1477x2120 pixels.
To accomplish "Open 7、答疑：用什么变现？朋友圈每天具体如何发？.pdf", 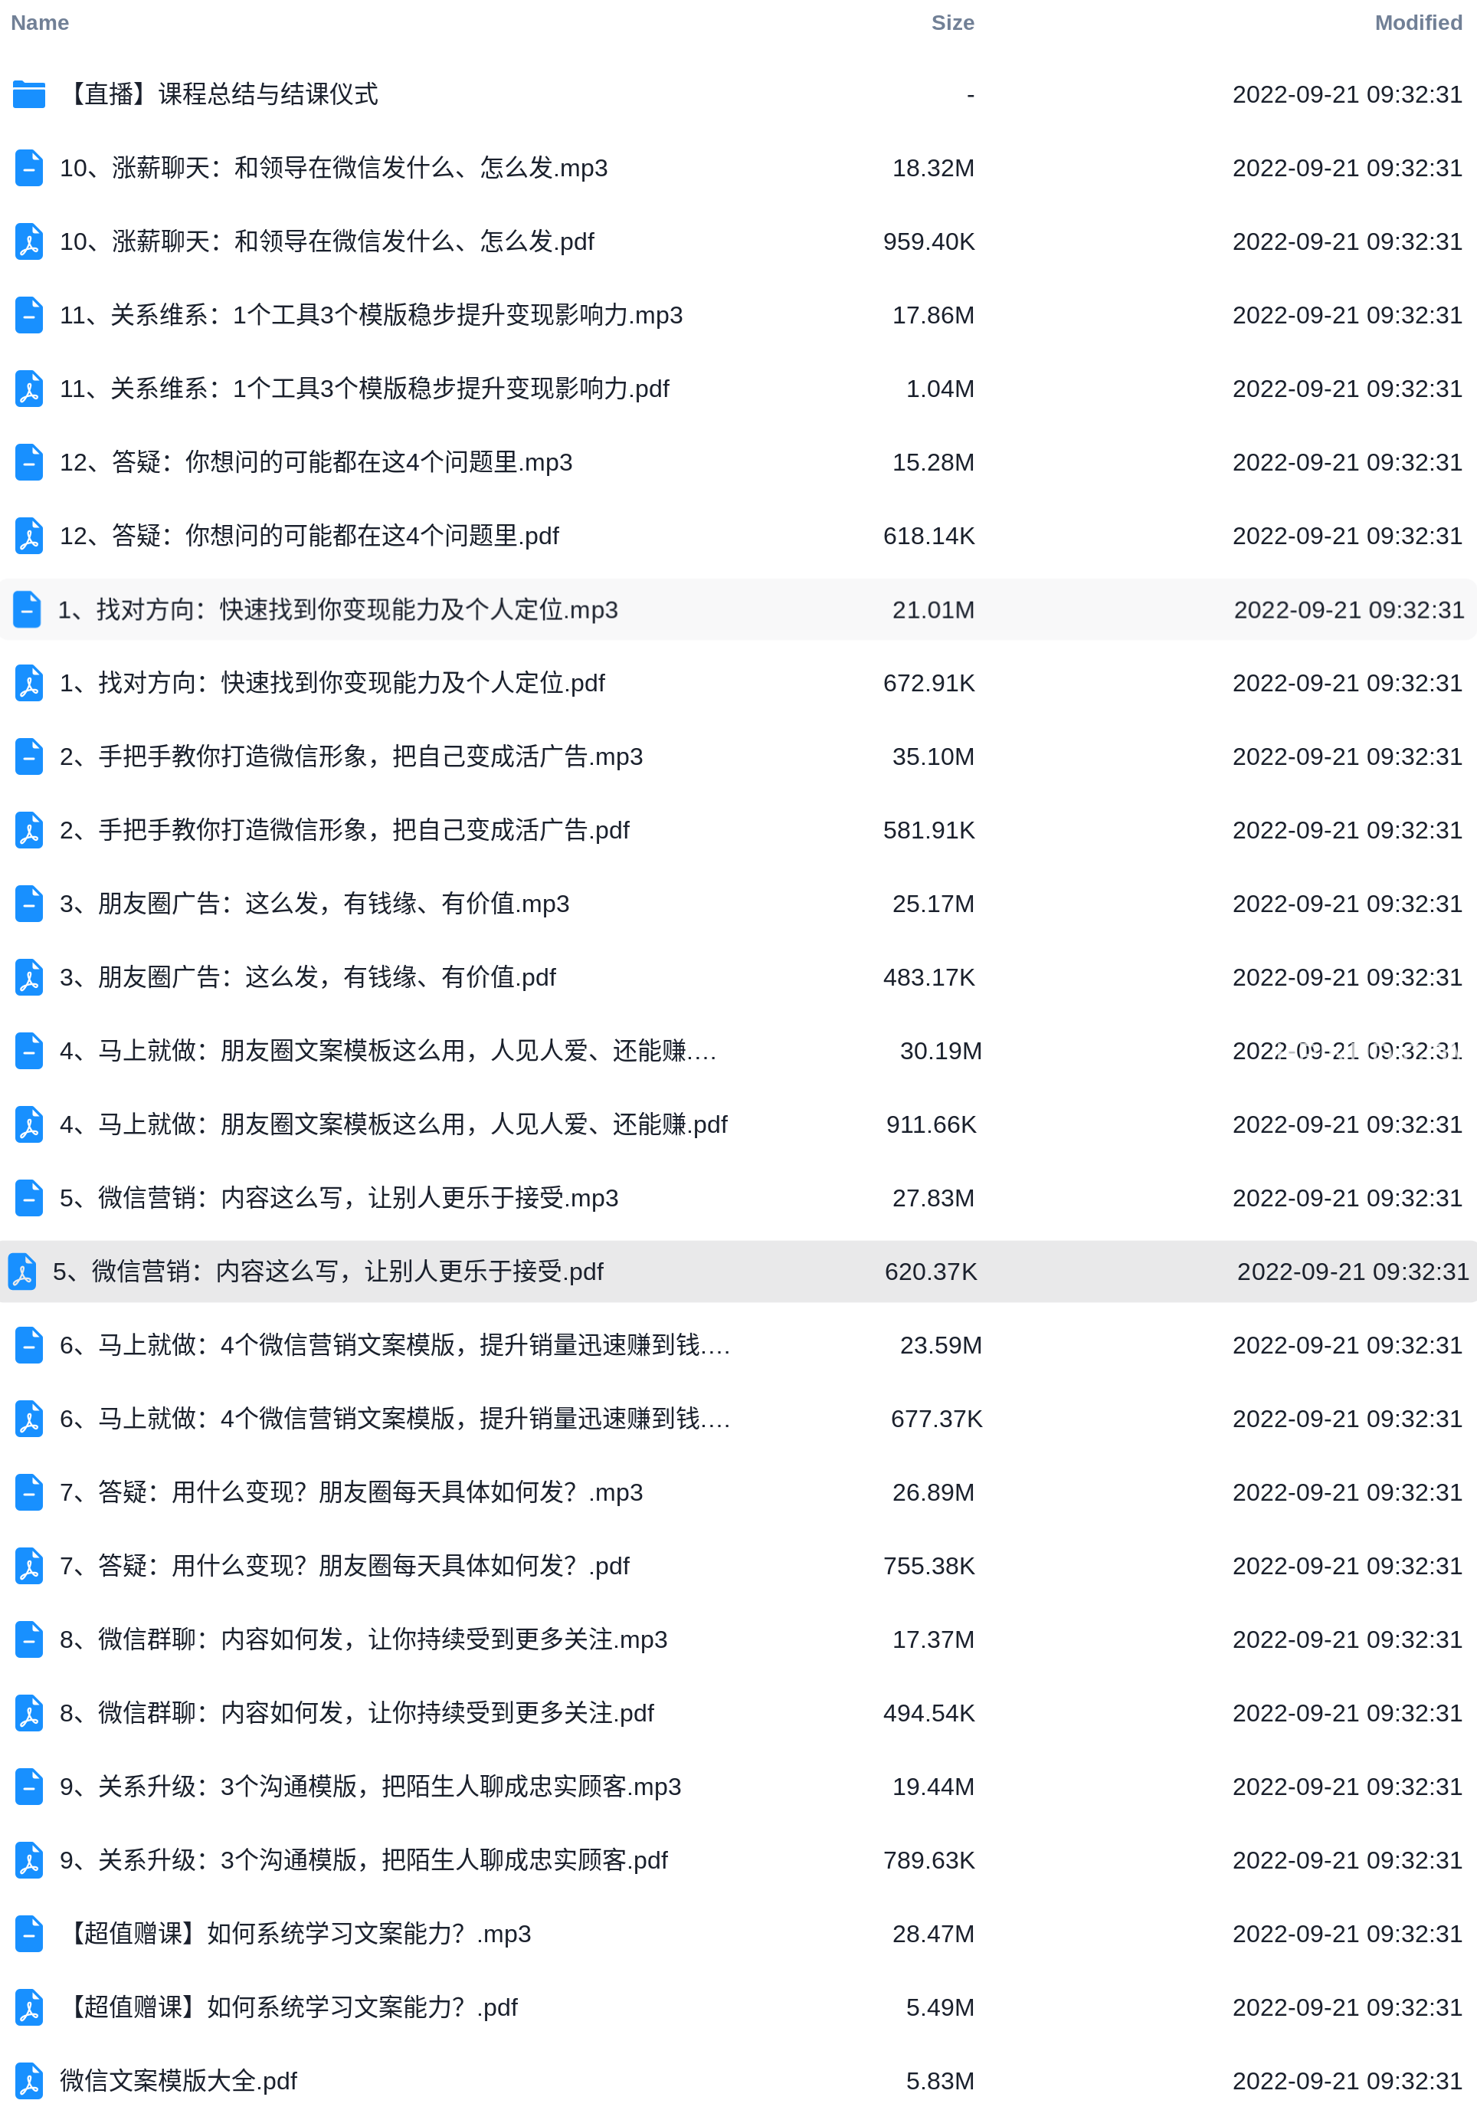I will coord(344,1566).
